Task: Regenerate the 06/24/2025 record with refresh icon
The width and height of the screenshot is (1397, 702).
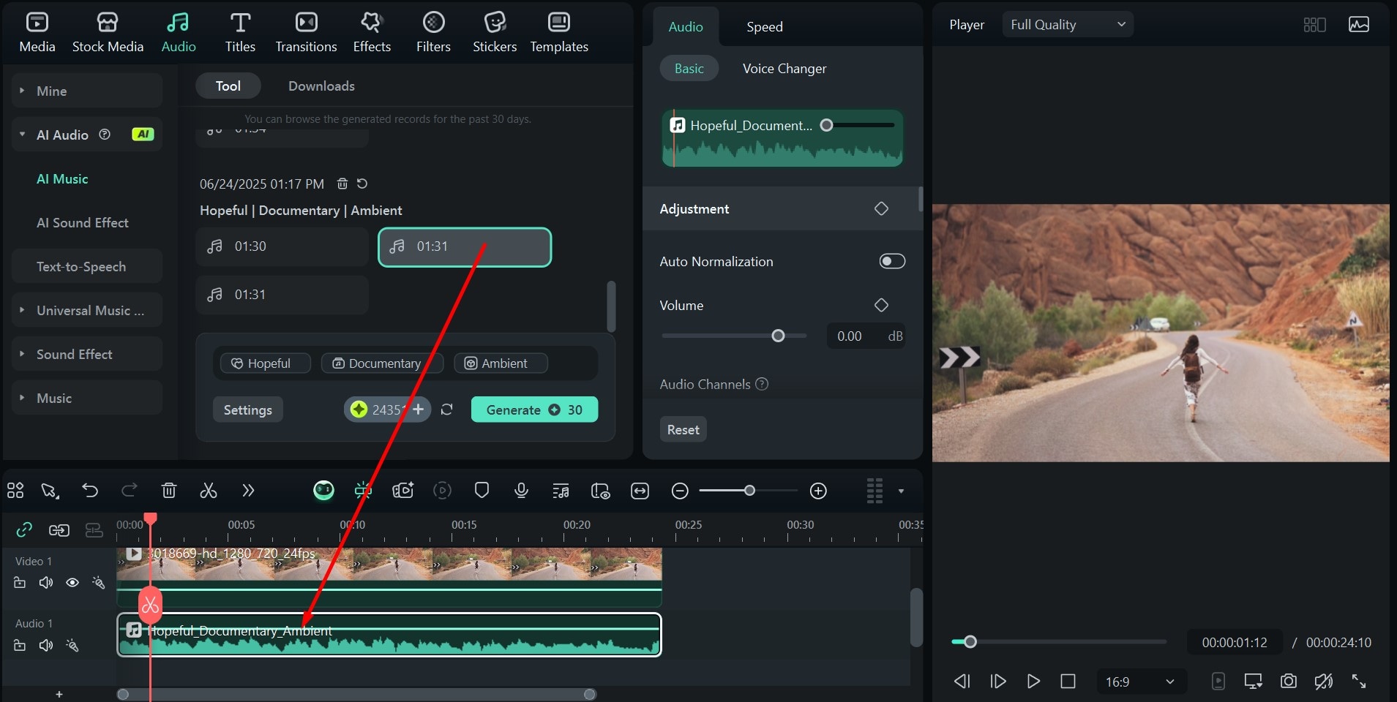Action: (362, 184)
